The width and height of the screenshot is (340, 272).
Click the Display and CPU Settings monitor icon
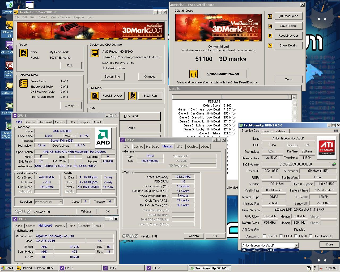pyautogui.click(x=95, y=53)
